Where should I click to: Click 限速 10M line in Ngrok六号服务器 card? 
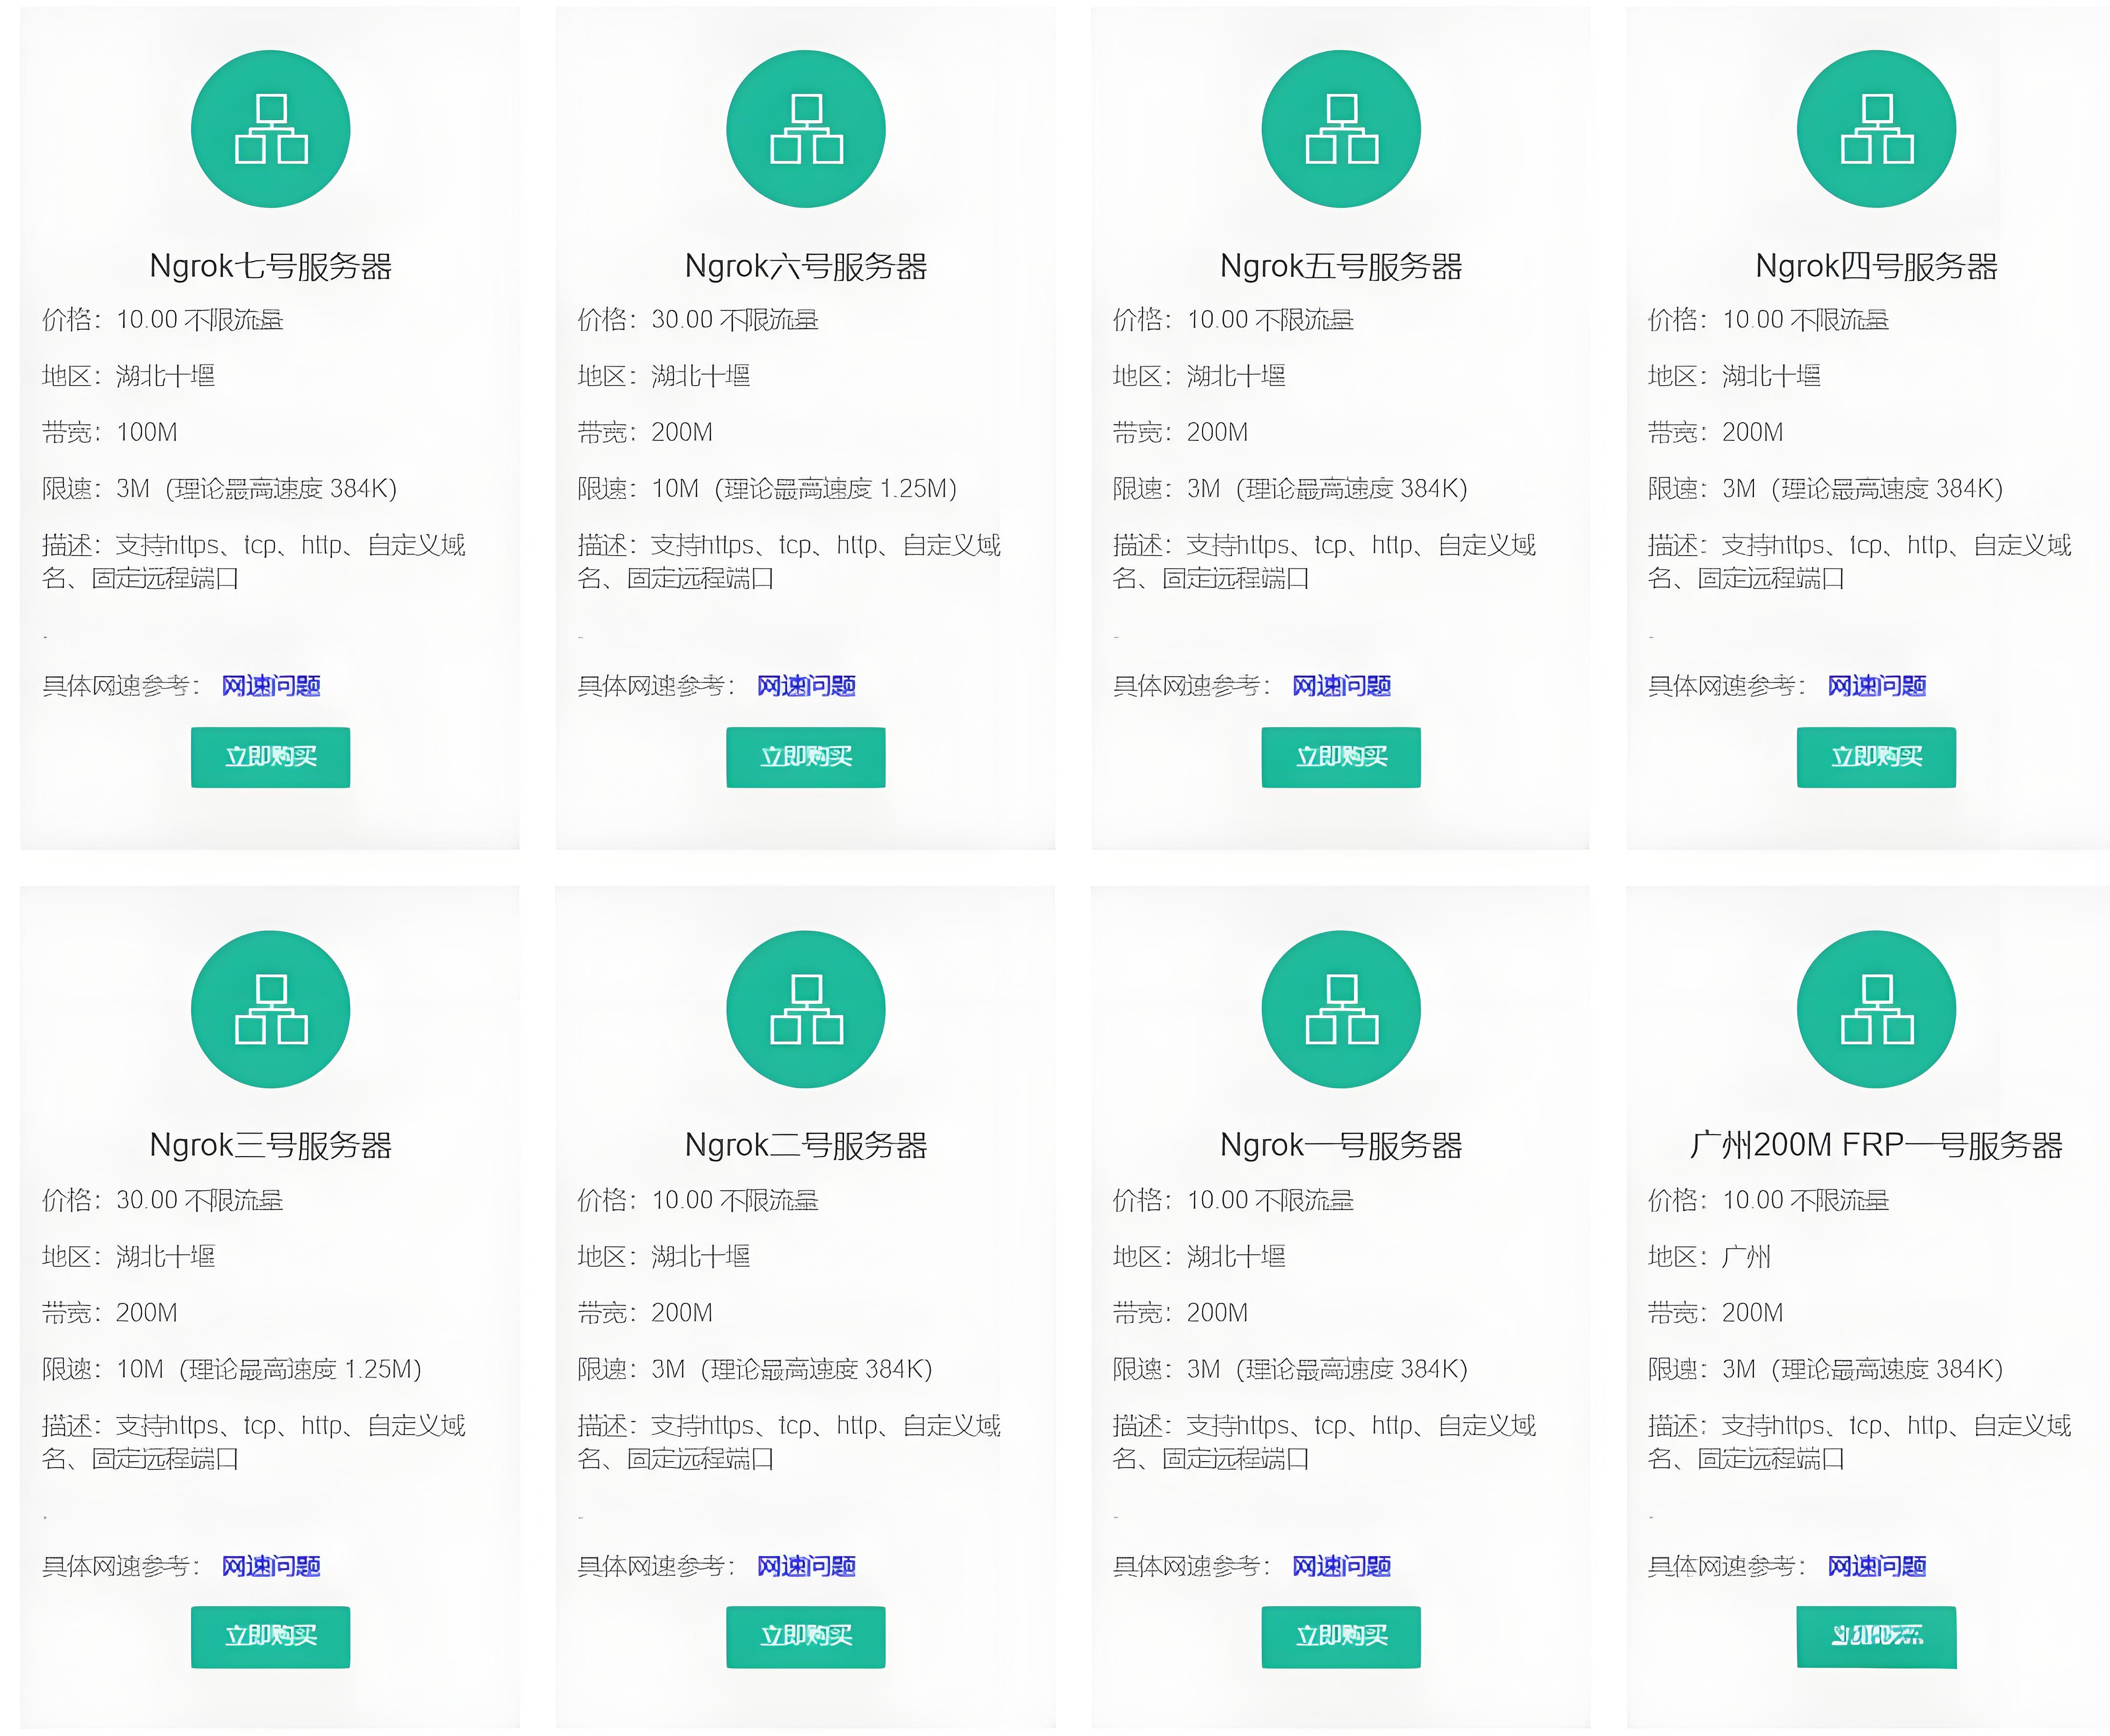click(x=767, y=489)
